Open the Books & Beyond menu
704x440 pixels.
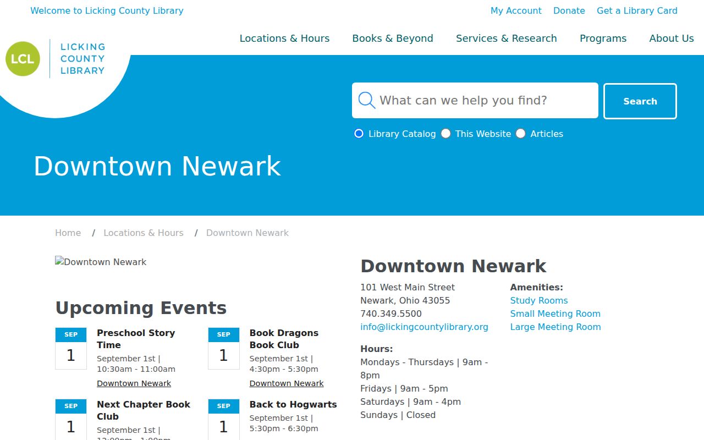pos(393,38)
